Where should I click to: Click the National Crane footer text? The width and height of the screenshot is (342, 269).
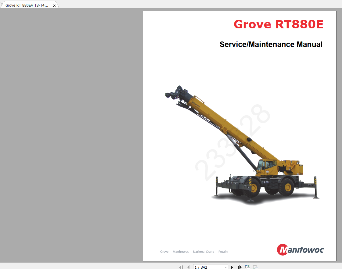(203, 252)
